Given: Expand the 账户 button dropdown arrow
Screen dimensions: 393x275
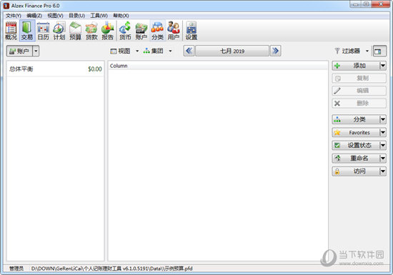Looking at the screenshot, I should tap(36, 51).
